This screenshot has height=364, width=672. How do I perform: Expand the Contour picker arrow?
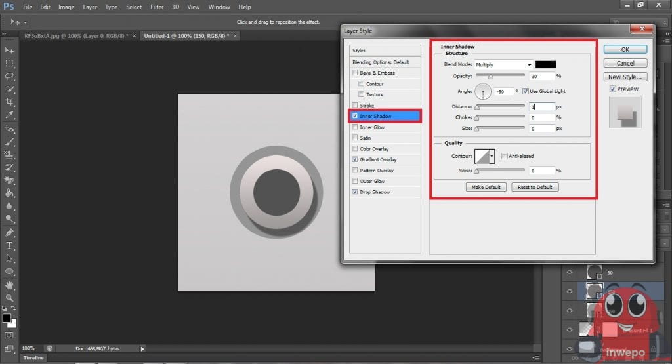coord(492,157)
